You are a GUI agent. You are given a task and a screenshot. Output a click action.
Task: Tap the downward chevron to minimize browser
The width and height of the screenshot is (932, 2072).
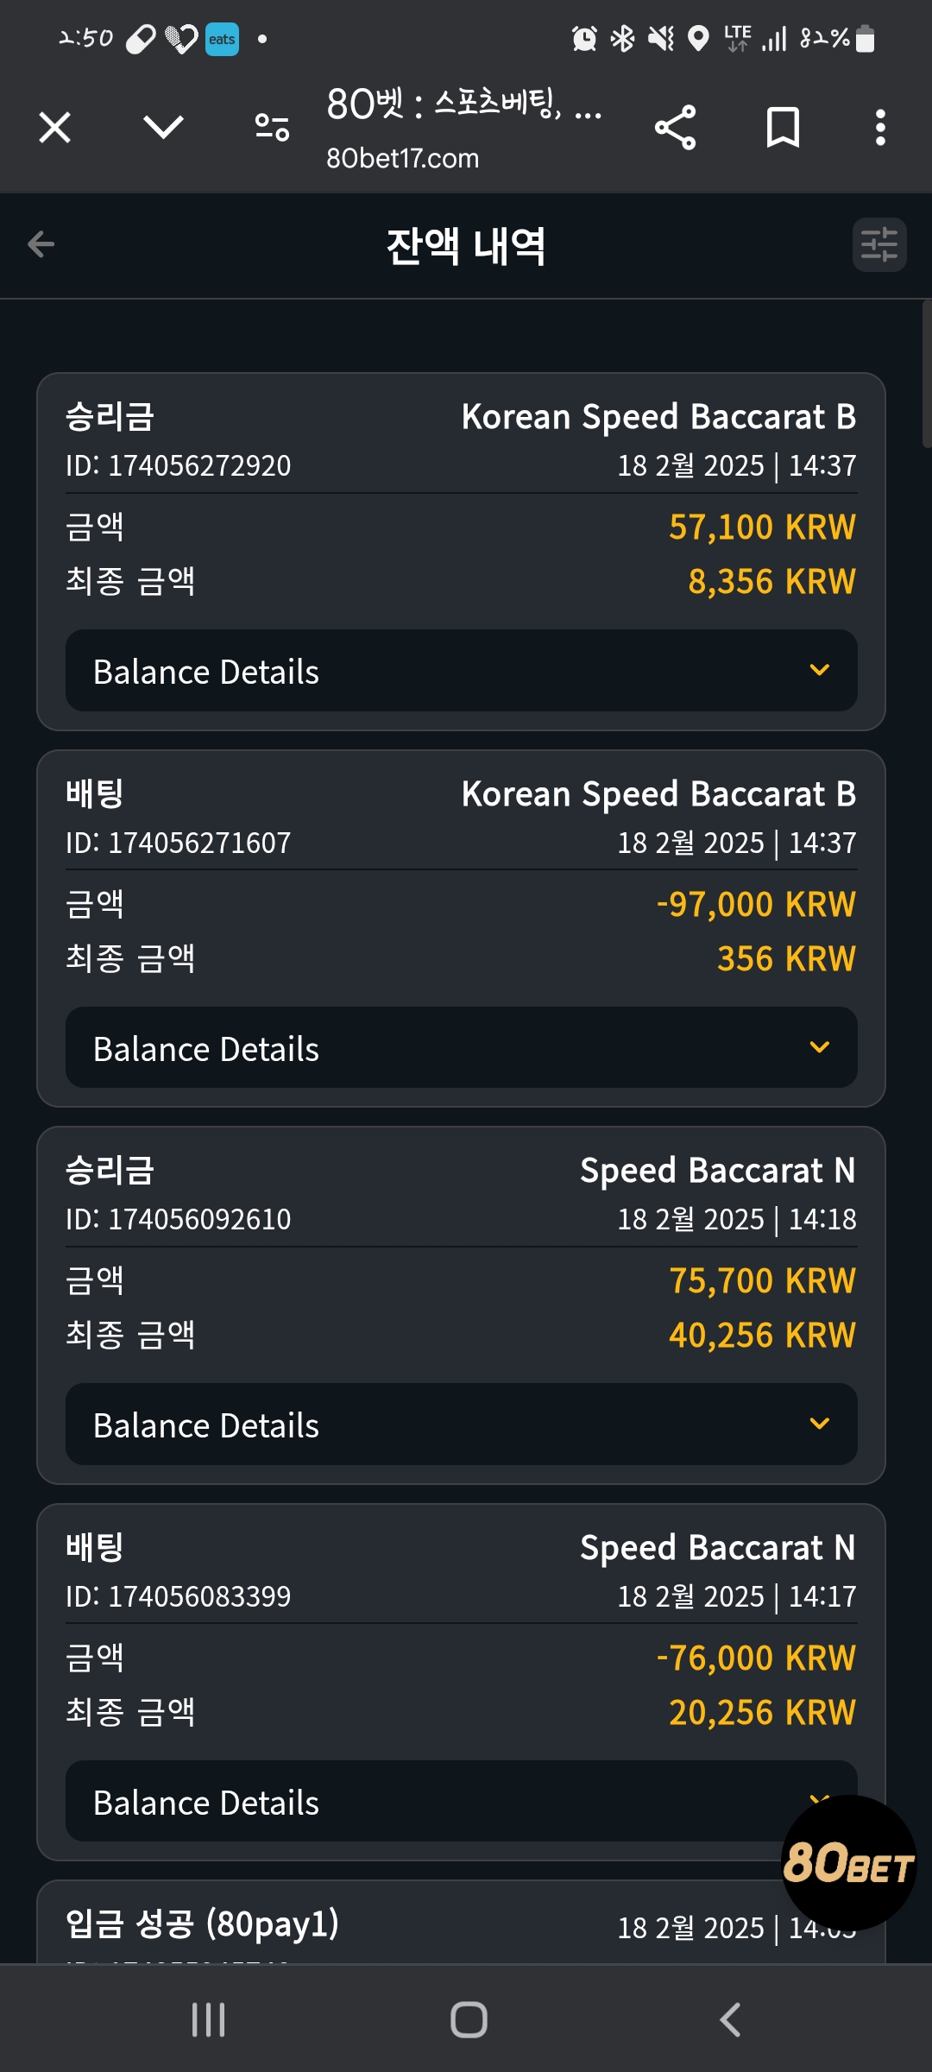(163, 128)
